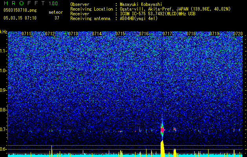Click the 0720 time axis marker
Screen dimensions: 247x157
pos(238,34)
